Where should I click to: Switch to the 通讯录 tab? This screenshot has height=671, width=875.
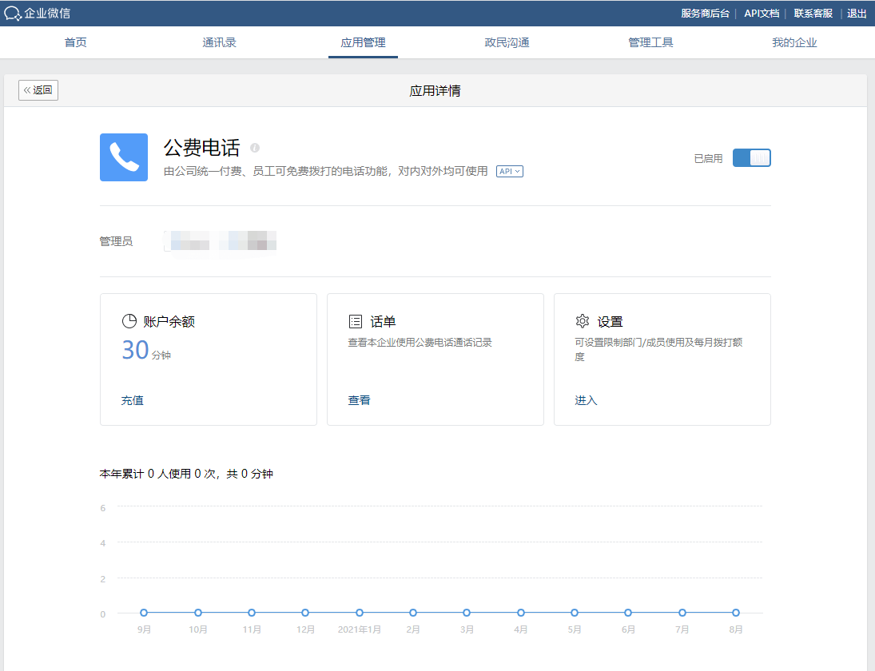click(x=219, y=42)
